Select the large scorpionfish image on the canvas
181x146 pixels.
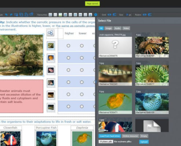coord(22,55)
